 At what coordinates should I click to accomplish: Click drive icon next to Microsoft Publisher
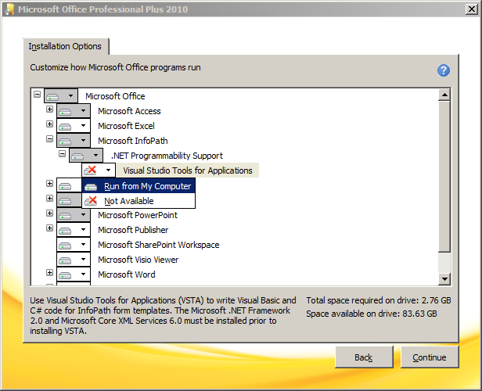pos(65,231)
